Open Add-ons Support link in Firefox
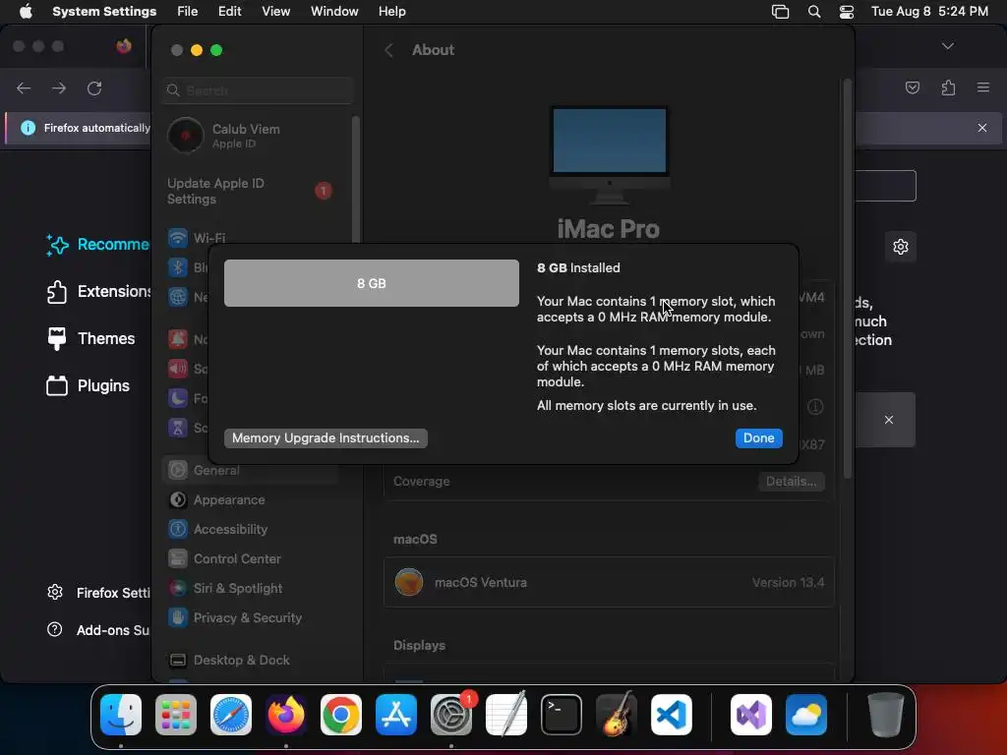Viewport: 1007px width, 755px height. pyautogui.click(x=99, y=630)
